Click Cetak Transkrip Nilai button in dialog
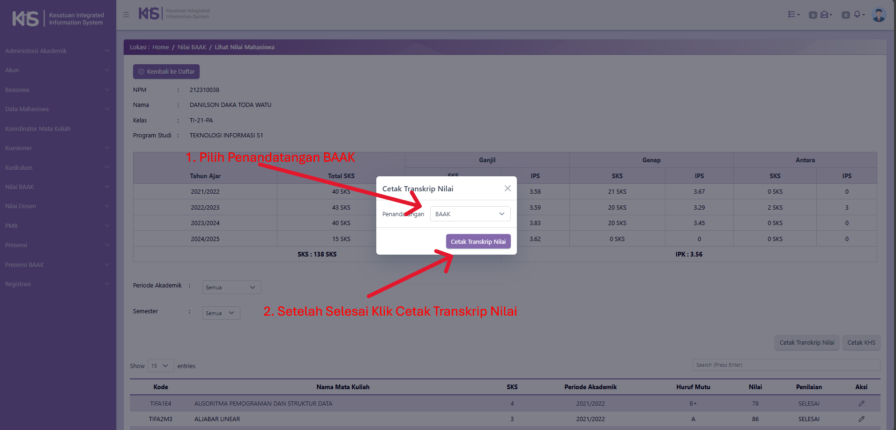This screenshot has width=896, height=430. (478, 242)
